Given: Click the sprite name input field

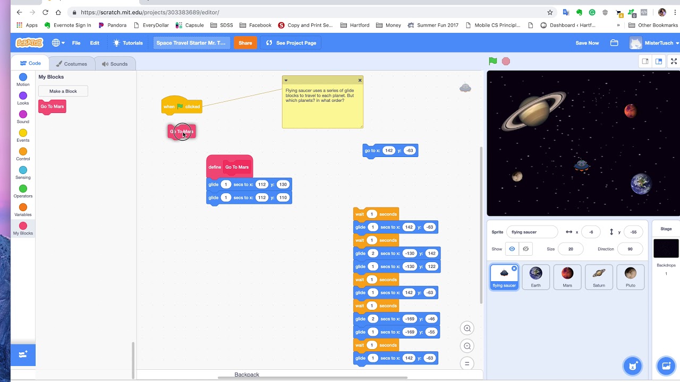Looking at the screenshot, I should (x=532, y=232).
